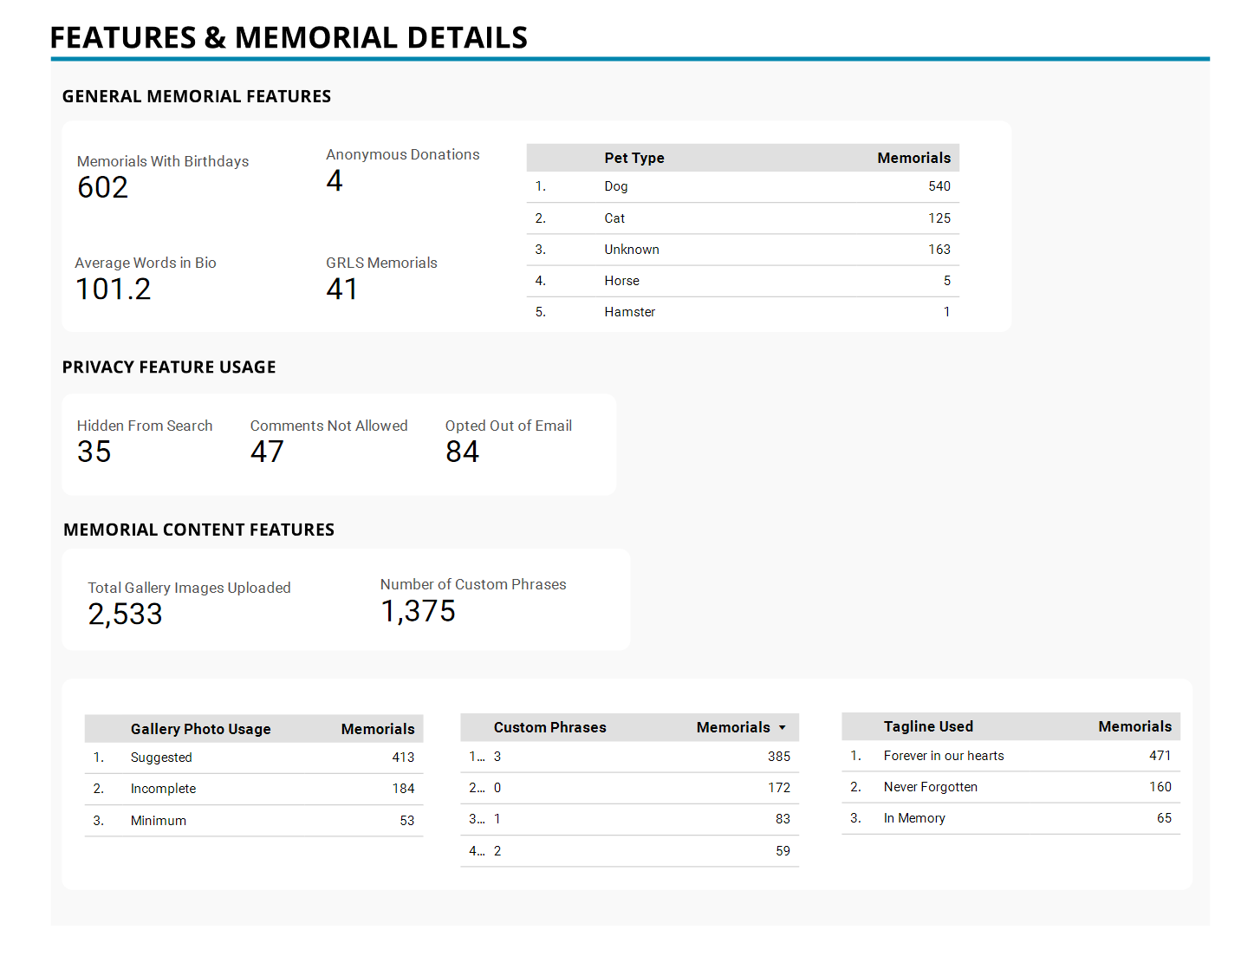Sort by the Pet Type column header
Image resolution: width=1254 pixels, height=956 pixels.
coord(633,158)
